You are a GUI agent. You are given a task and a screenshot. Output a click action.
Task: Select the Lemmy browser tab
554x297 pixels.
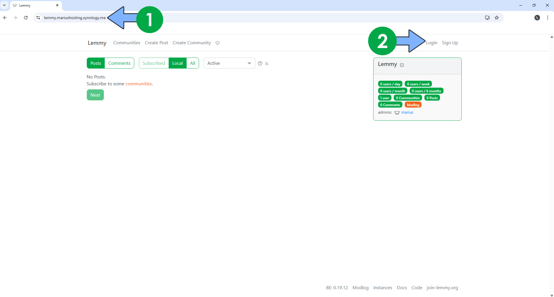click(x=36, y=5)
